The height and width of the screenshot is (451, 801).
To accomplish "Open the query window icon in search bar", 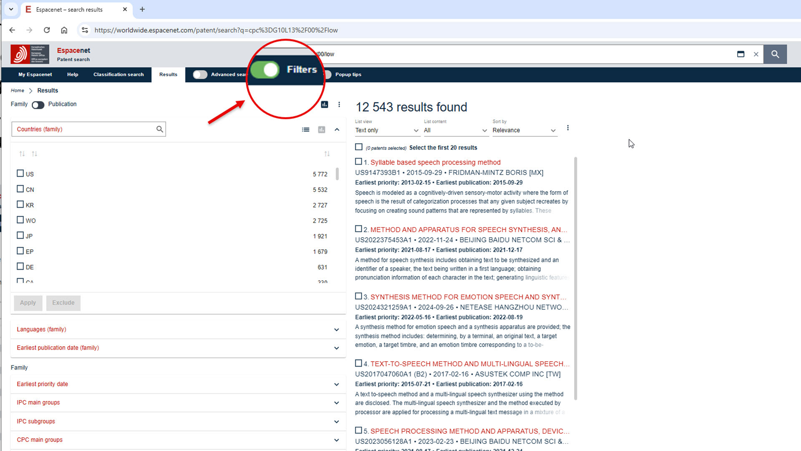I will (x=741, y=54).
